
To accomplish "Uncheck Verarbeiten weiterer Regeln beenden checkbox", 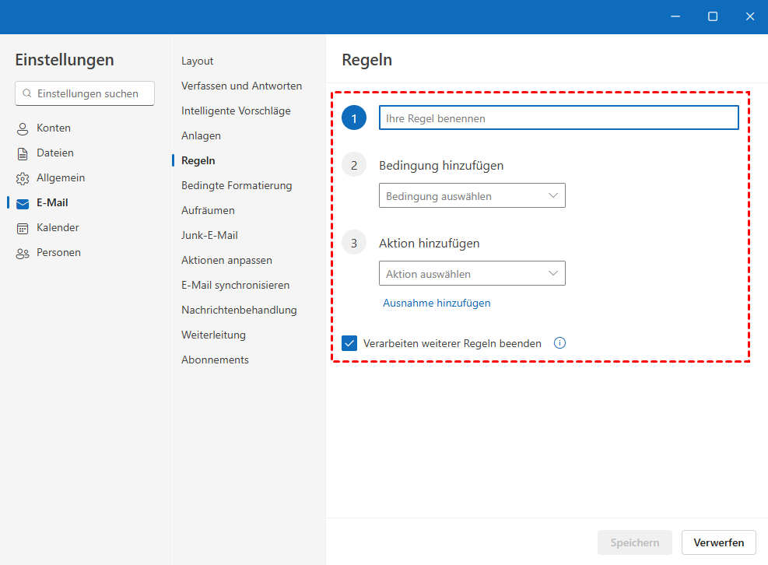I will coord(349,343).
